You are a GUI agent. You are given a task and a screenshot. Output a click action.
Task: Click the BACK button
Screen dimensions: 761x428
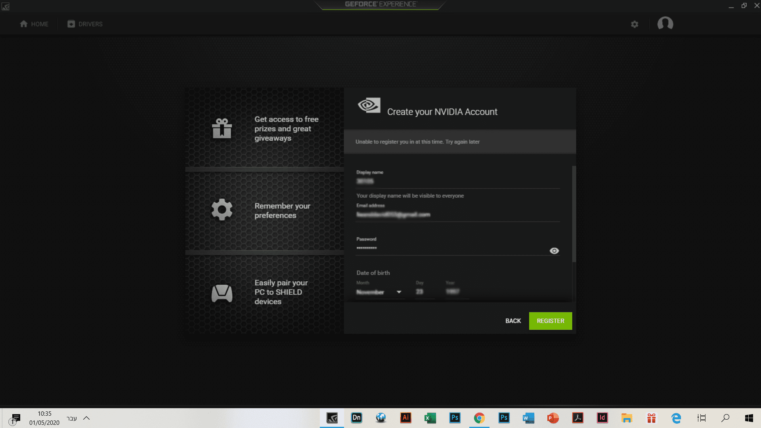pos(513,321)
